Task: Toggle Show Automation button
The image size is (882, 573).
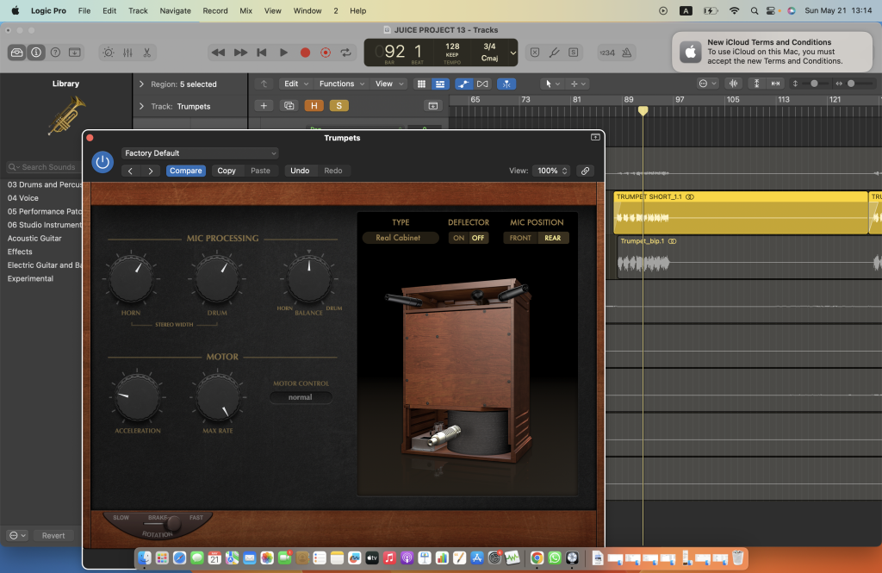Action: [463, 84]
